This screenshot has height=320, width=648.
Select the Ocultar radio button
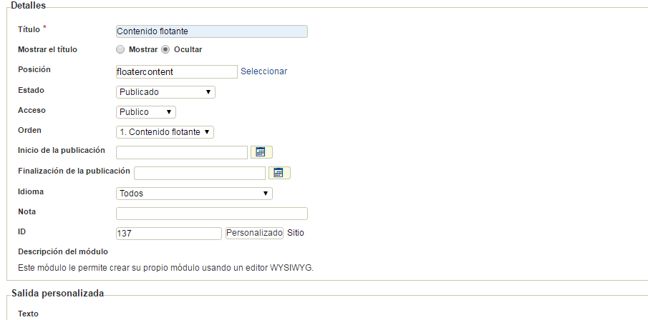click(165, 49)
